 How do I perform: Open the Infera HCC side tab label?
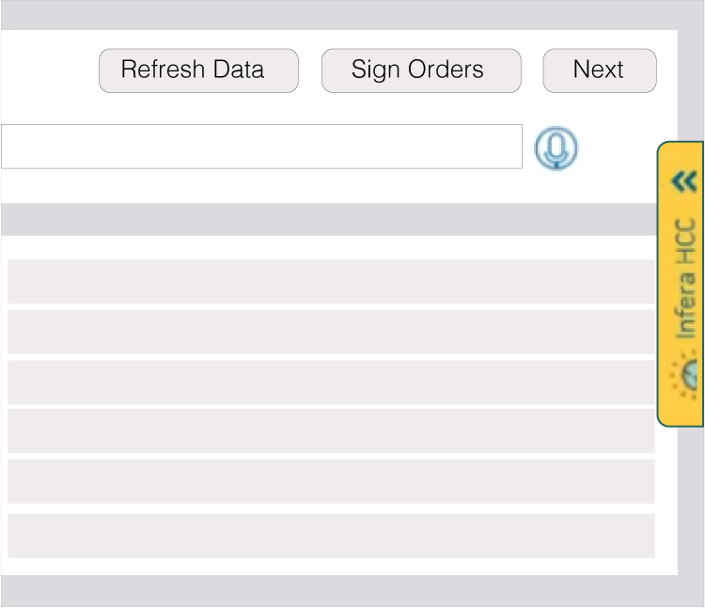[686, 278]
